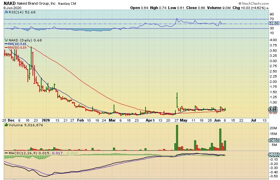Click the blue MA(10) legend line marker

point(6,44)
